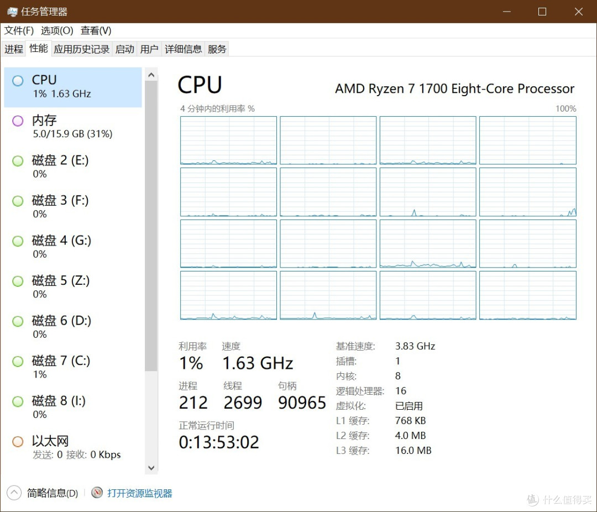Viewport: 597px width, 512px height.
Task: Click the orange 以太网 circle icon
Action: tap(18, 442)
